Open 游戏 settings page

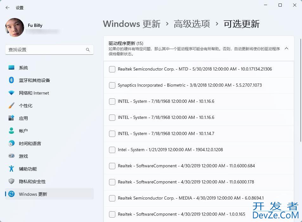49,156
